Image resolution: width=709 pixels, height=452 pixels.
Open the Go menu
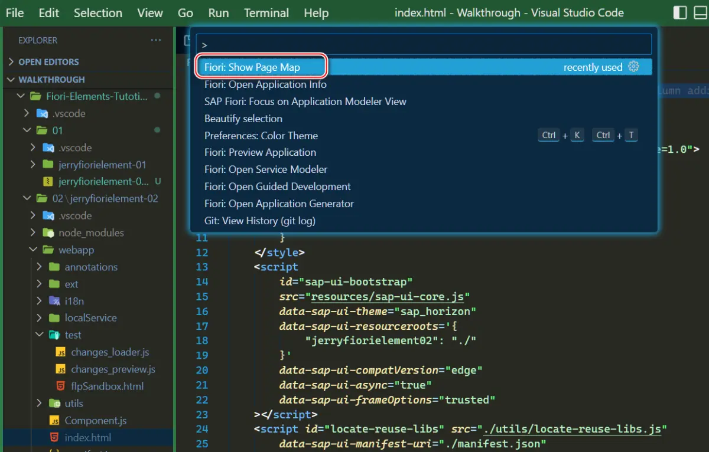[186, 12]
